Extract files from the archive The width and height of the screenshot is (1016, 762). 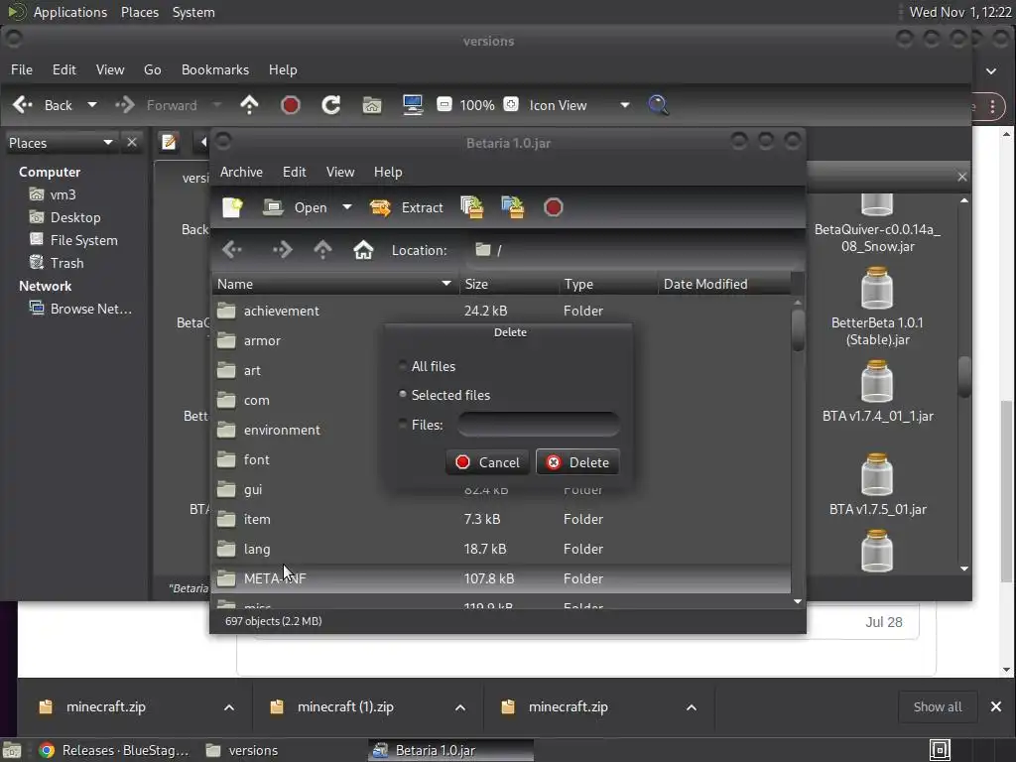pyautogui.click(x=407, y=207)
